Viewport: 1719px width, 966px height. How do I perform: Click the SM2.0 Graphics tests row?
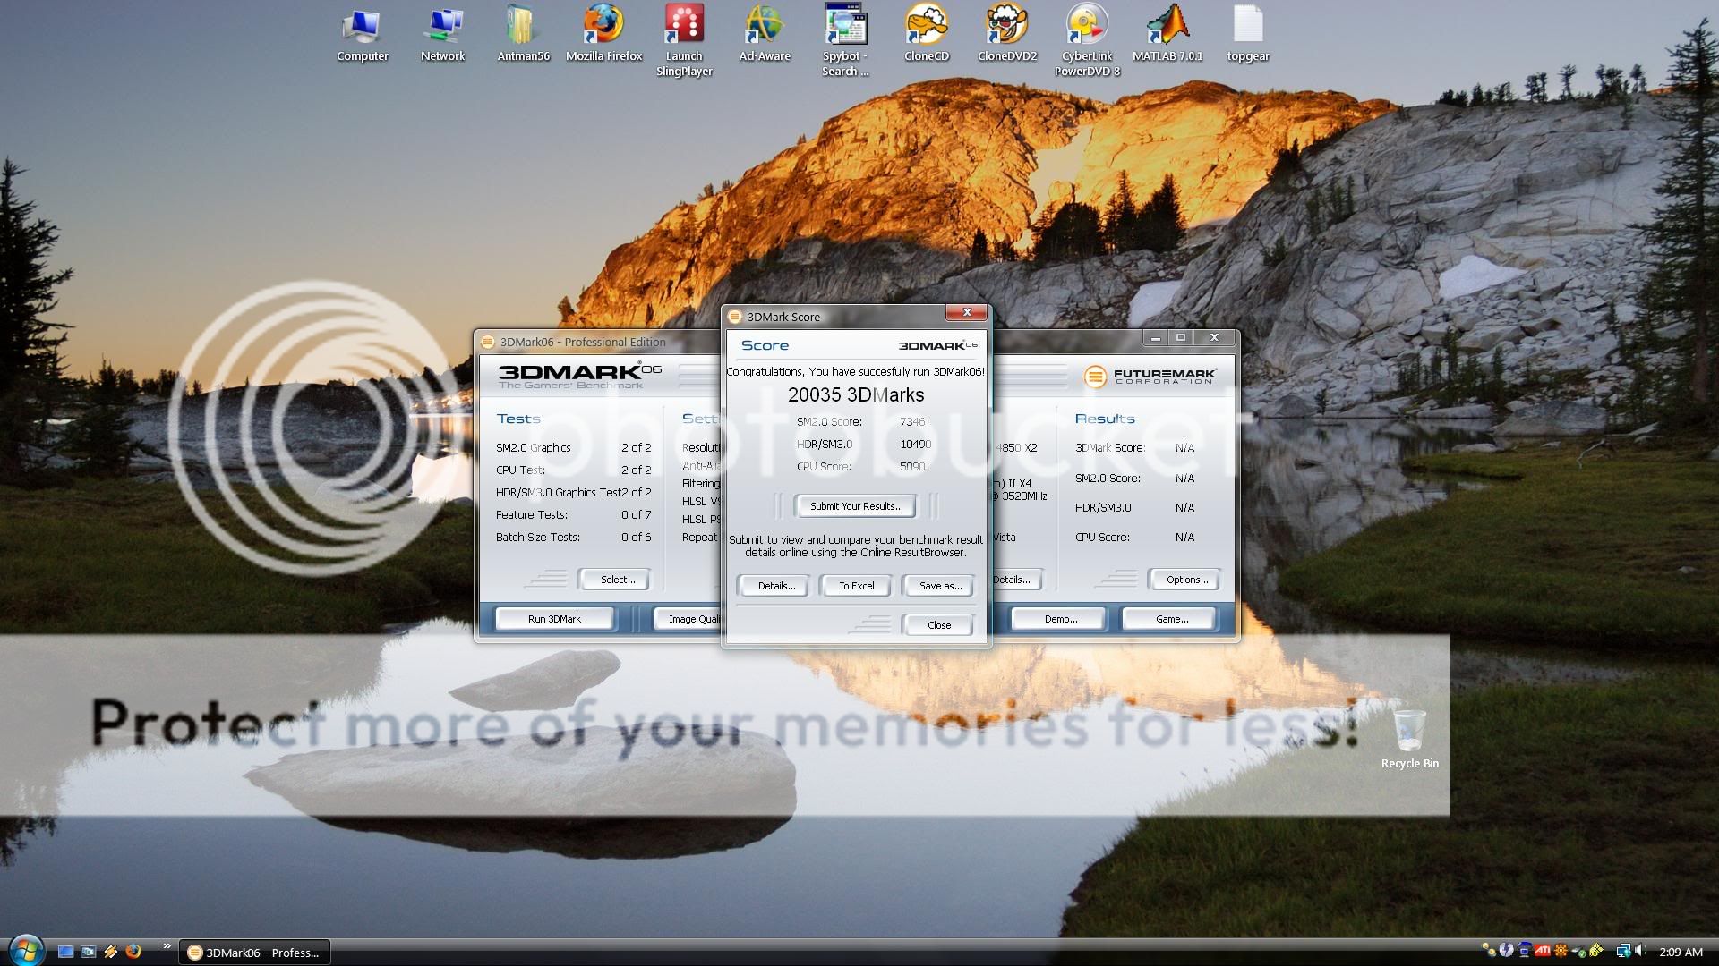tap(573, 447)
